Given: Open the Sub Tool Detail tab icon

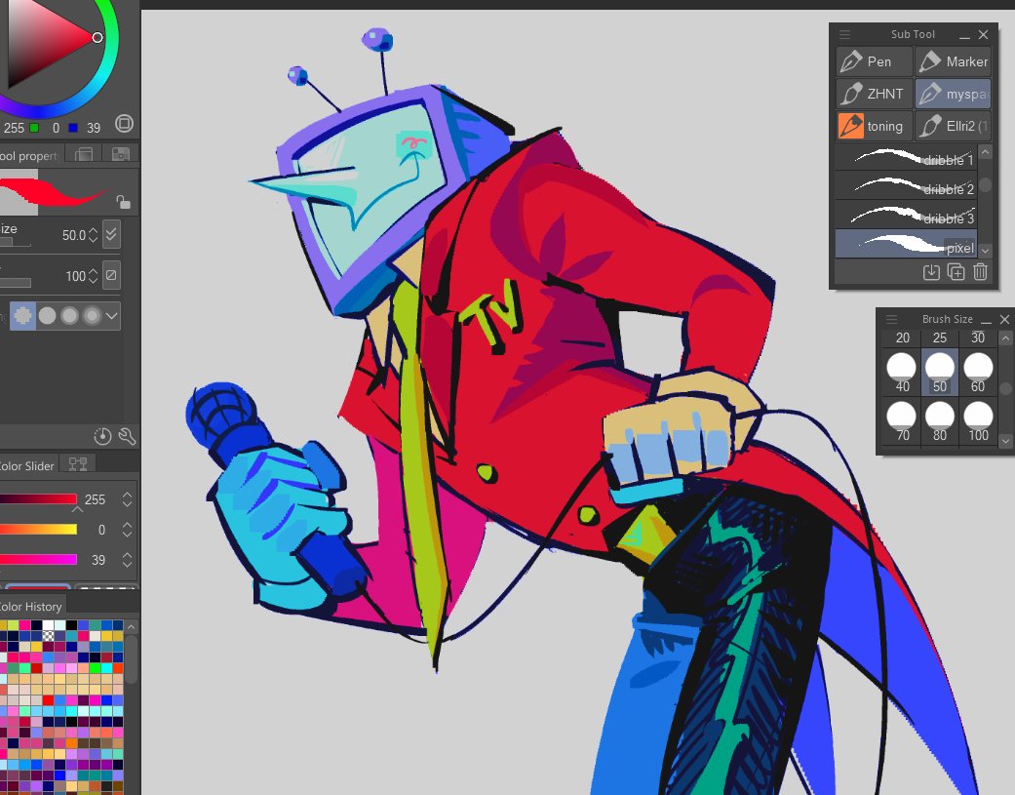Looking at the screenshot, I should [84, 154].
